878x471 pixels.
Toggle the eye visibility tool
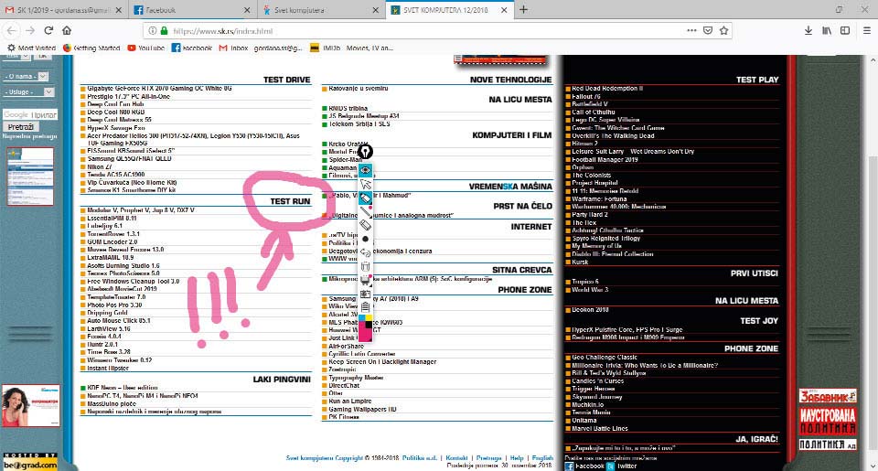[x=365, y=170]
